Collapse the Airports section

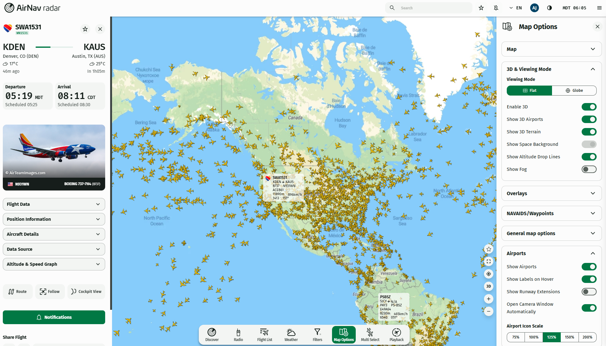tap(551, 253)
